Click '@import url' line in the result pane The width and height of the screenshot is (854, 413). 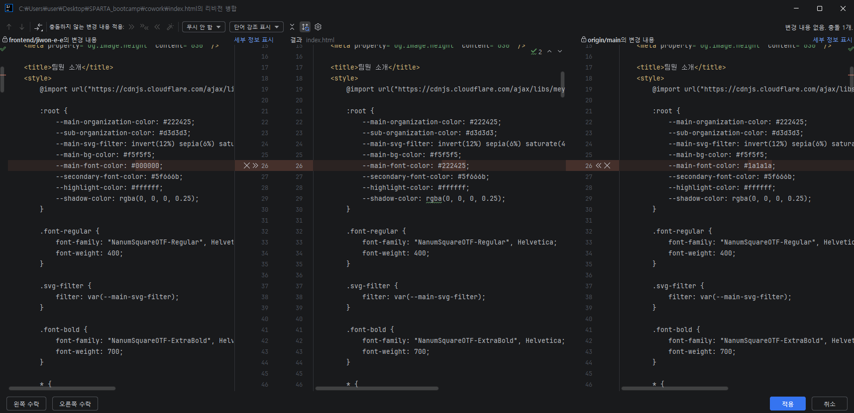coord(456,89)
